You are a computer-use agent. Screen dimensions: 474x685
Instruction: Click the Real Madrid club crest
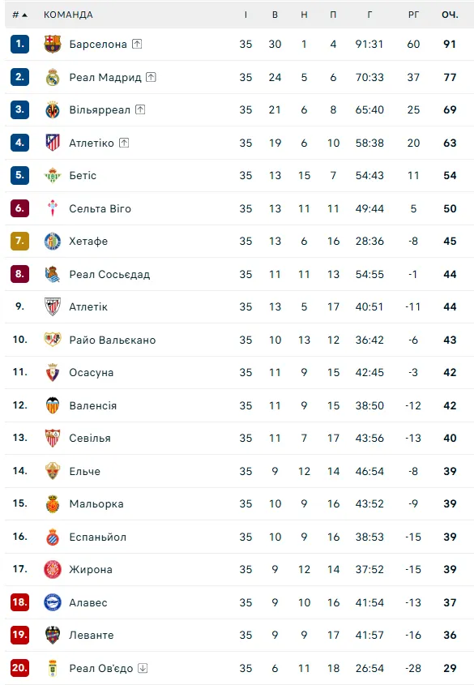(x=53, y=77)
